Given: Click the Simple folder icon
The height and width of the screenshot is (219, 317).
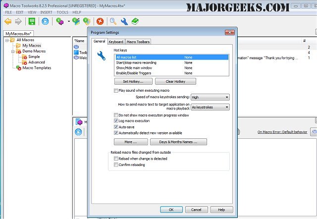Looking at the screenshot, I should pyautogui.click(x=24, y=57).
